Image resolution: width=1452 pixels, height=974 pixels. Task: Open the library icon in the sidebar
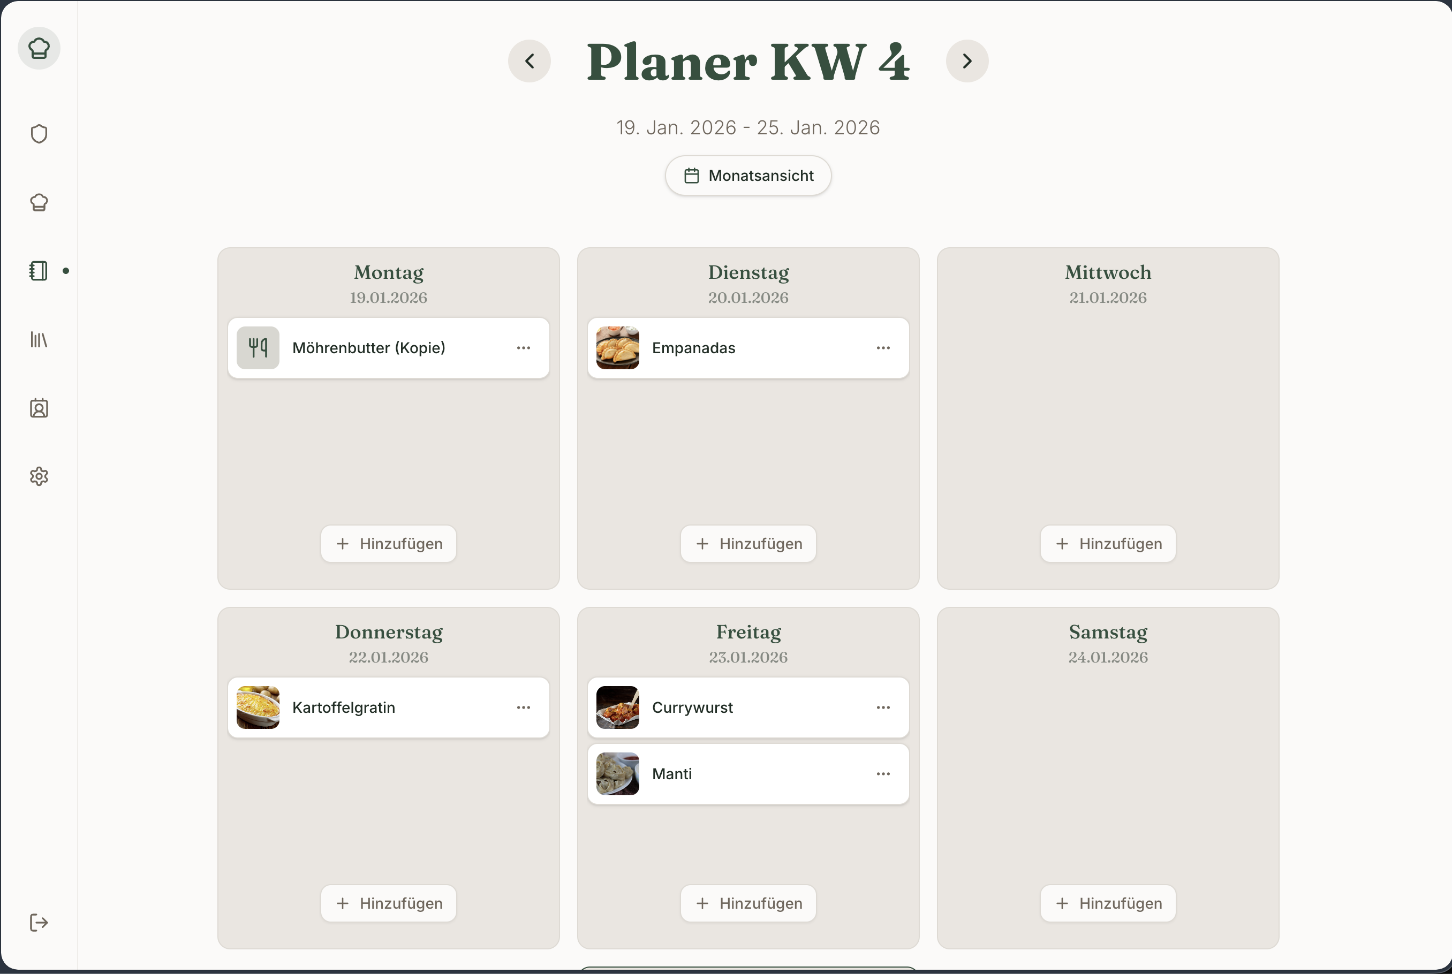(x=39, y=340)
